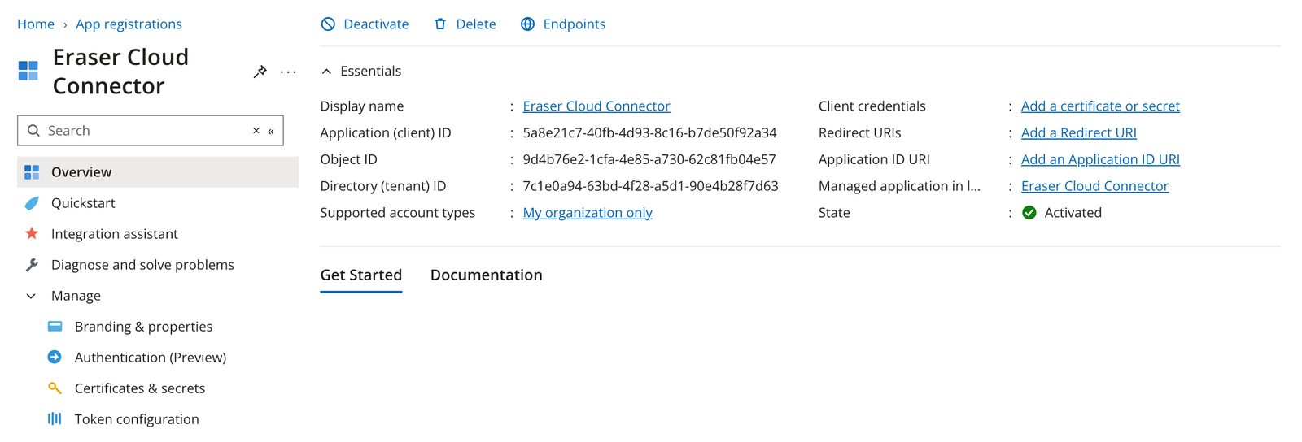The height and width of the screenshot is (442, 1302).
Task: Click Delete button label
Action: click(x=476, y=24)
